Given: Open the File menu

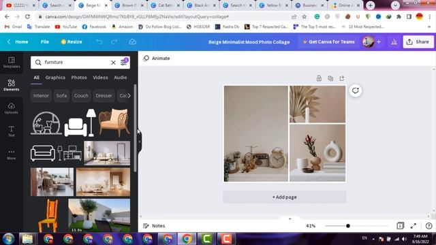Looking at the screenshot, I should (45, 42).
